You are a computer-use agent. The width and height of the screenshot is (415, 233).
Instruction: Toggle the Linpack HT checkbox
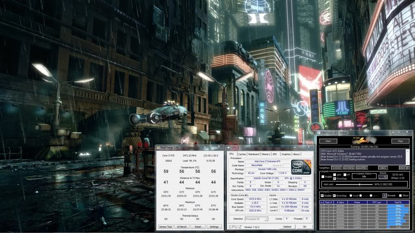click(345, 175)
